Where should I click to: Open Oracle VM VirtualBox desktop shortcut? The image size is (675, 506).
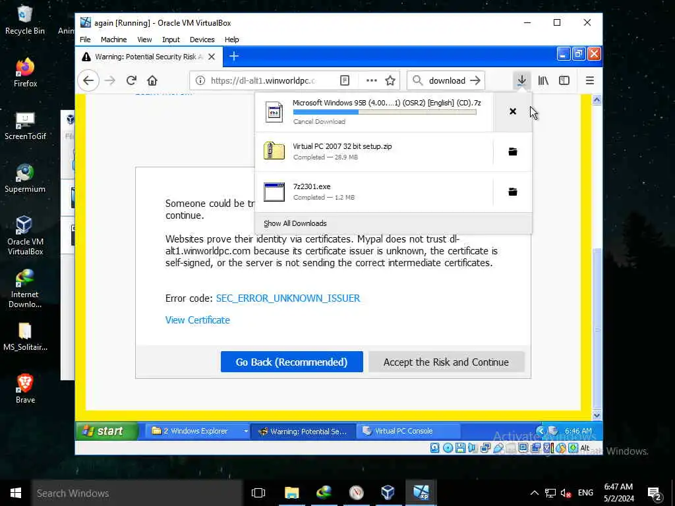click(x=25, y=235)
